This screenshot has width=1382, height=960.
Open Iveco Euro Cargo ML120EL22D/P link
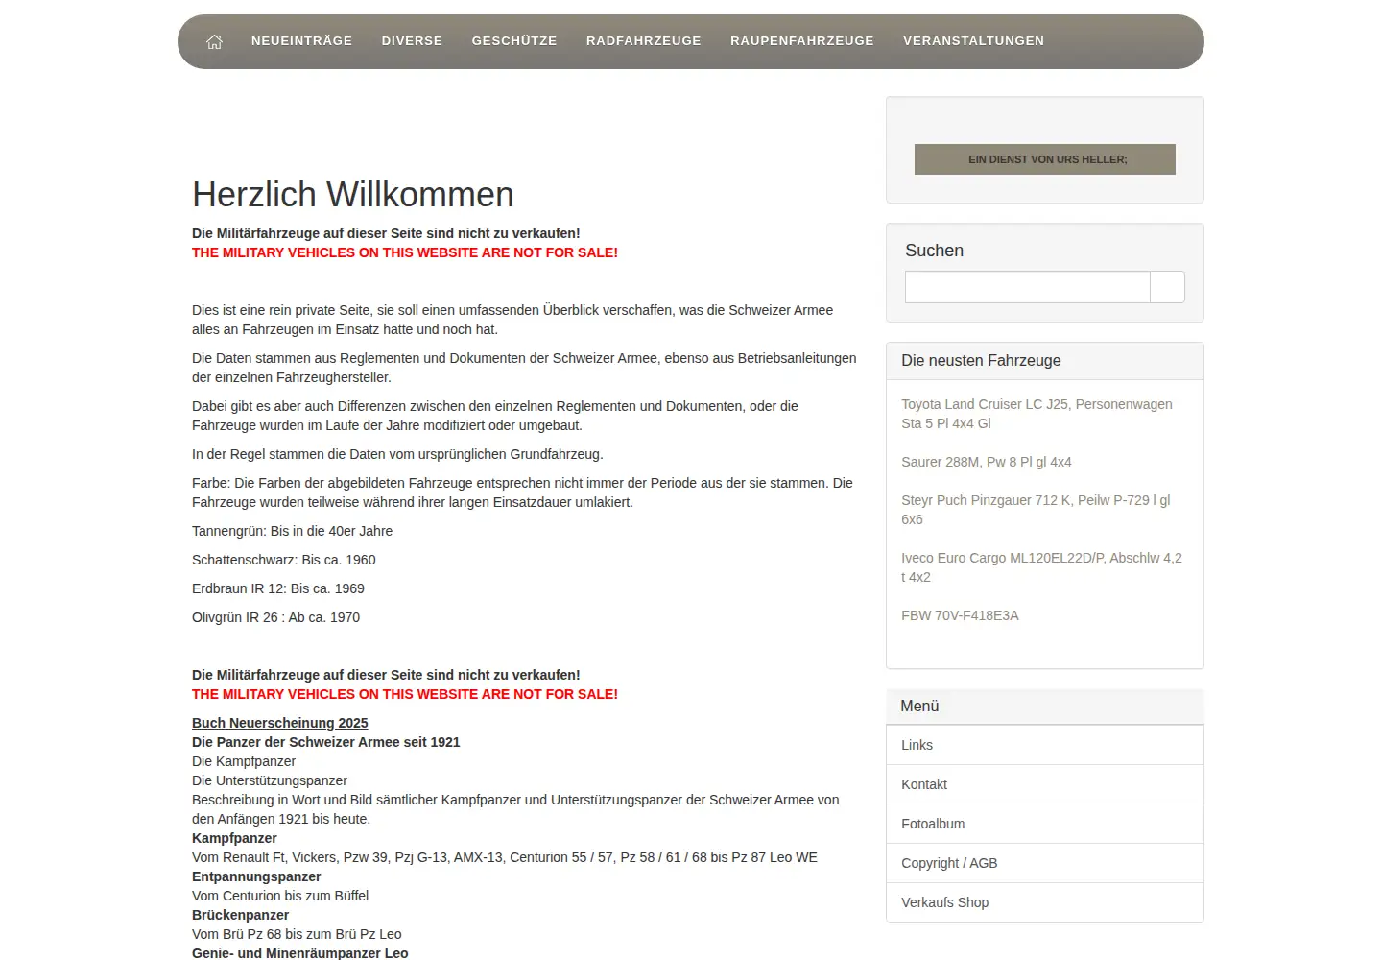click(1041, 567)
